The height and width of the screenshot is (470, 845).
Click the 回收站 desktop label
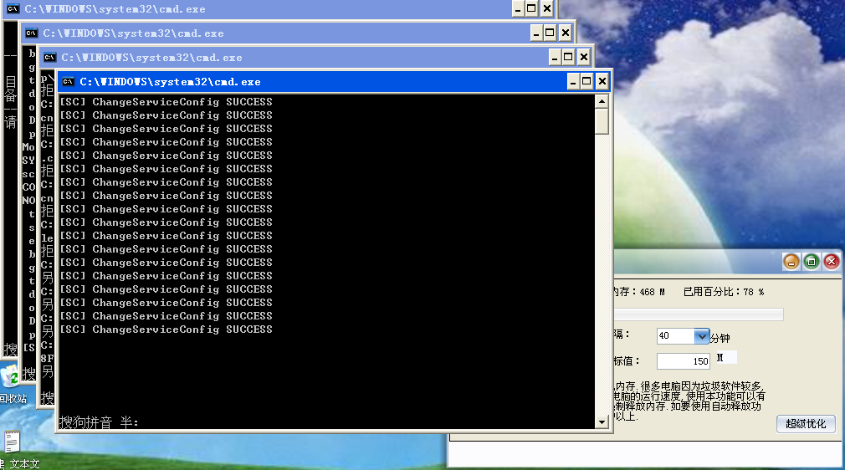tap(13, 399)
